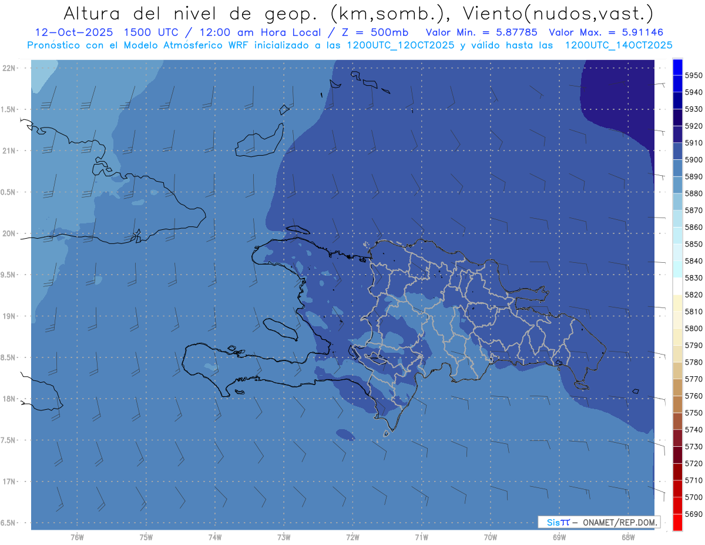This screenshot has width=705, height=545.
Task: Click the 5820 legend value
Action: pyautogui.click(x=693, y=295)
